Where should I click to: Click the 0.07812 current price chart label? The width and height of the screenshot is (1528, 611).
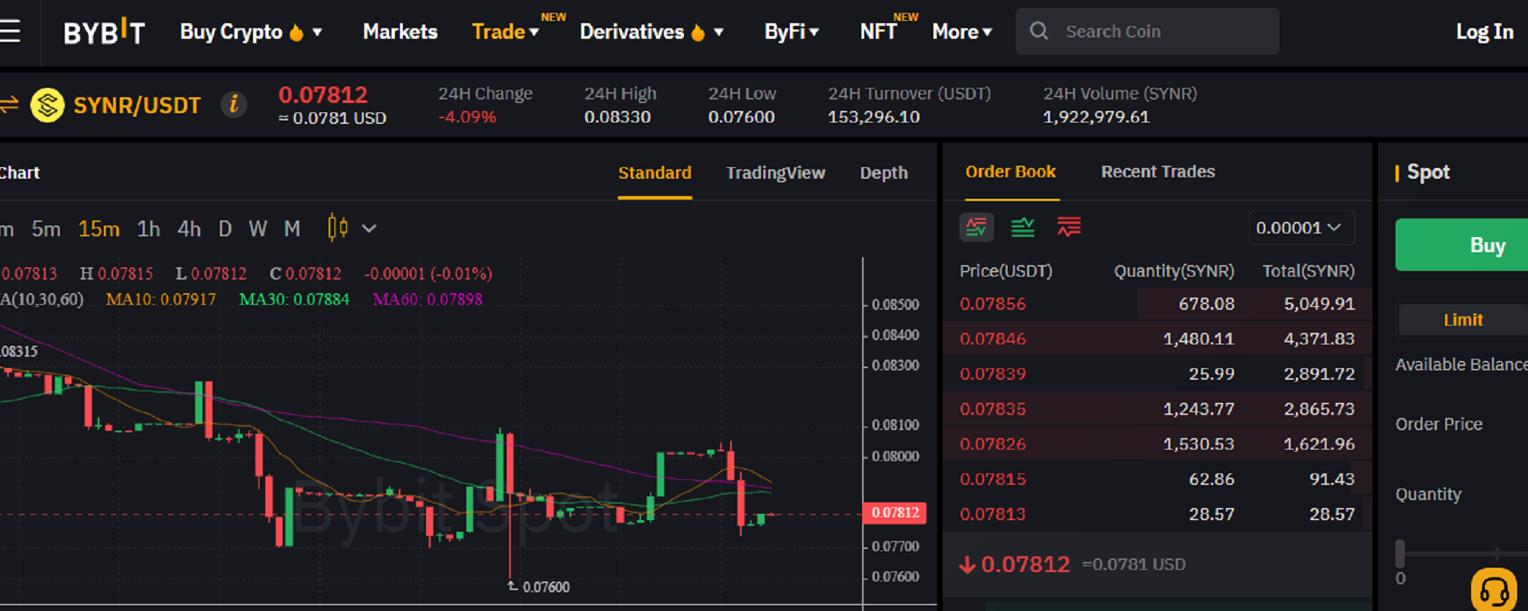(895, 513)
